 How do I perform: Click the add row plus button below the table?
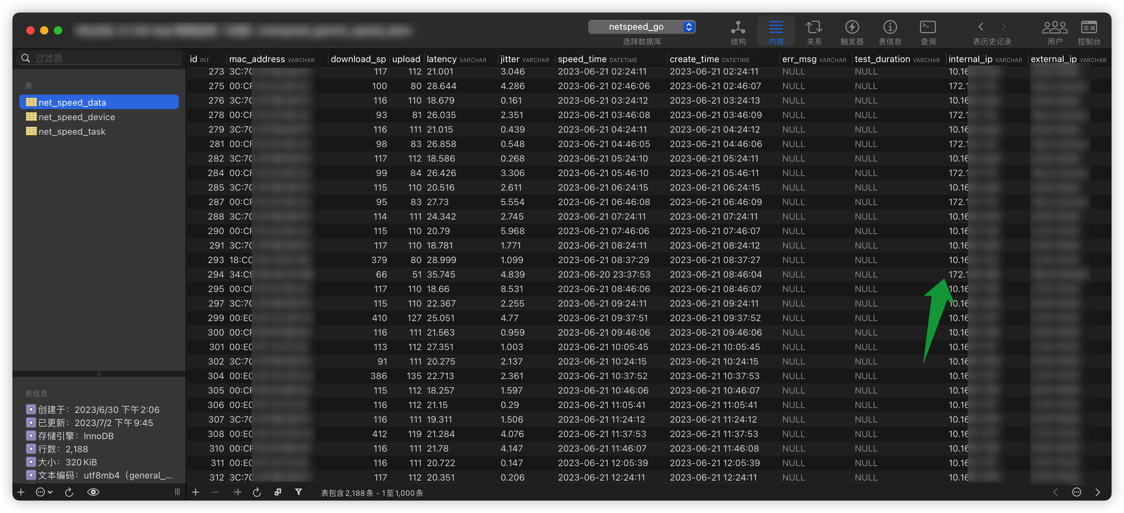(195, 492)
